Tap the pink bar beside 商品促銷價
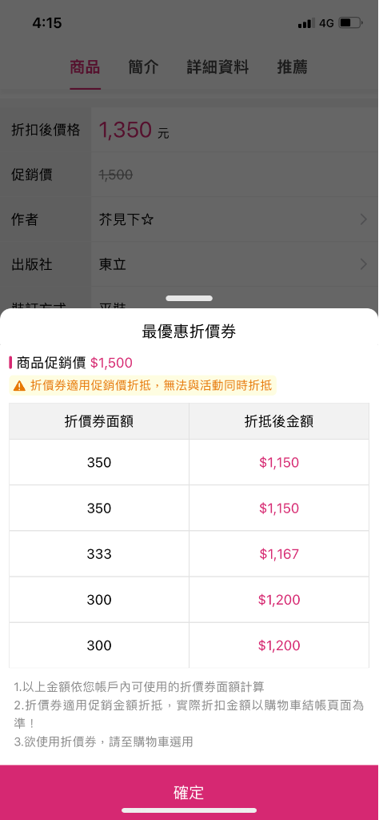Screen dimensions: 379x820 10,363
